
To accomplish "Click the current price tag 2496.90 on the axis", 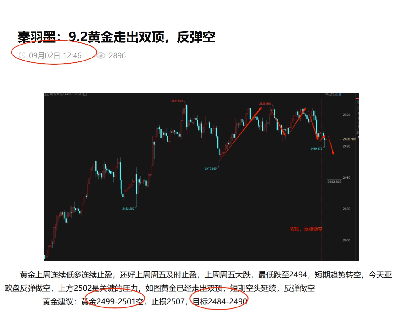I will (349, 139).
